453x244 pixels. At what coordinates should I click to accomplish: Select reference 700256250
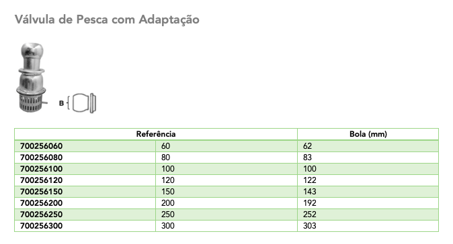41,215
